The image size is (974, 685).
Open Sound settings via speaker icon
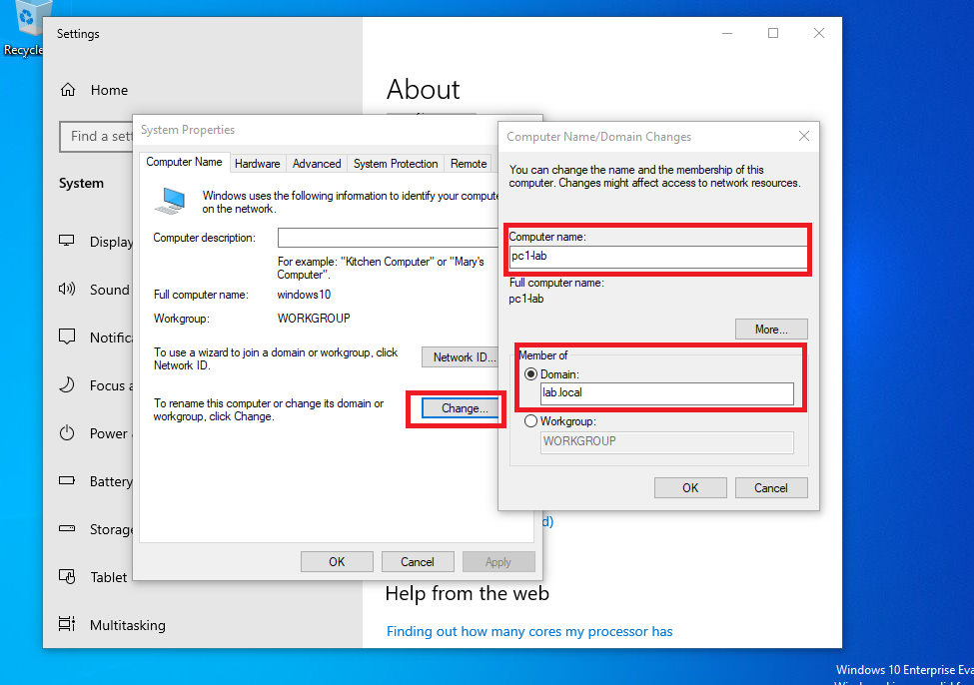pyautogui.click(x=68, y=290)
